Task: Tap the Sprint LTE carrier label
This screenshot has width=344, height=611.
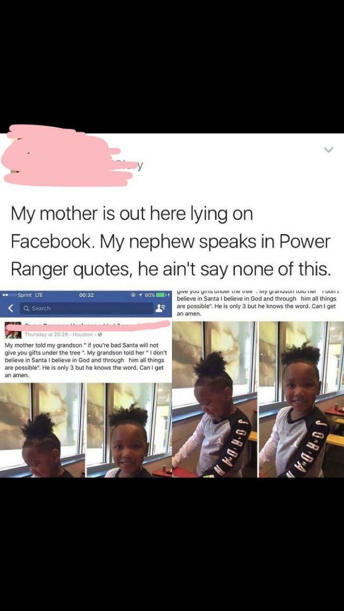Action: (x=30, y=295)
